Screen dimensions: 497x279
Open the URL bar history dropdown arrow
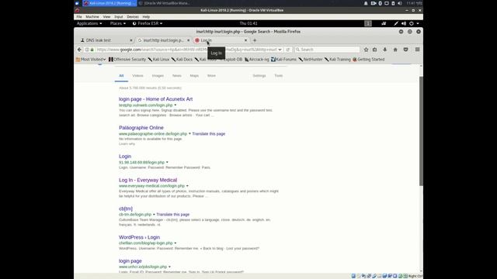click(280, 50)
